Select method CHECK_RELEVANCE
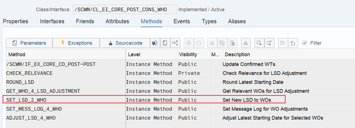This screenshot has height=128, width=355. coord(29,73)
